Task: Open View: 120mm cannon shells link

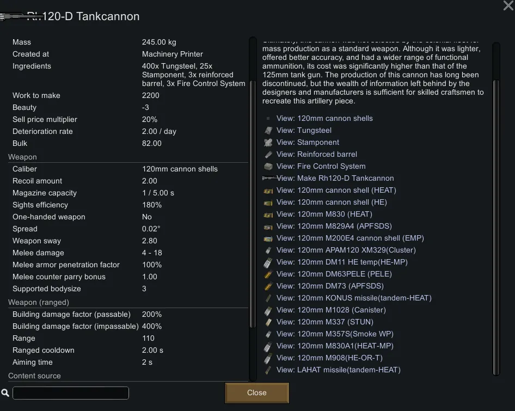Action: point(324,119)
